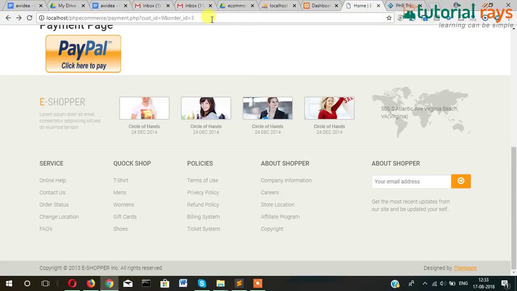Open the Ticket System link
The width and height of the screenshot is (517, 291).
(203, 229)
